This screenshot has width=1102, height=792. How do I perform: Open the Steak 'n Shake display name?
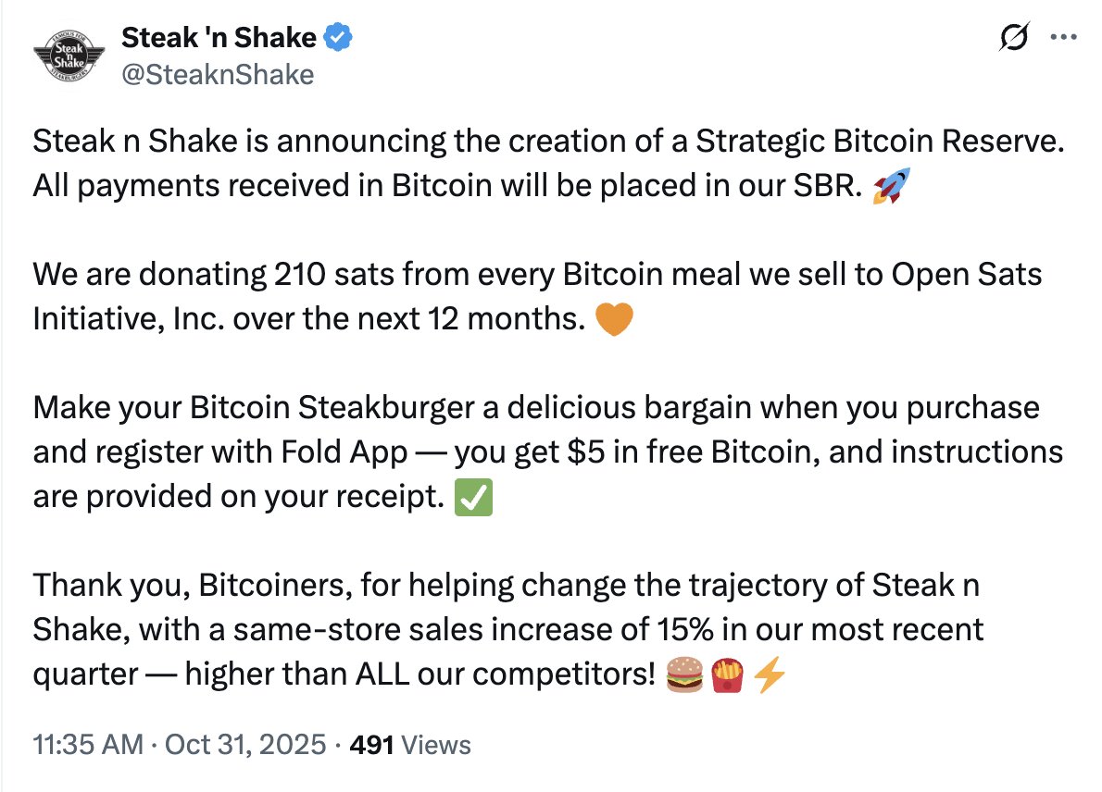[219, 38]
